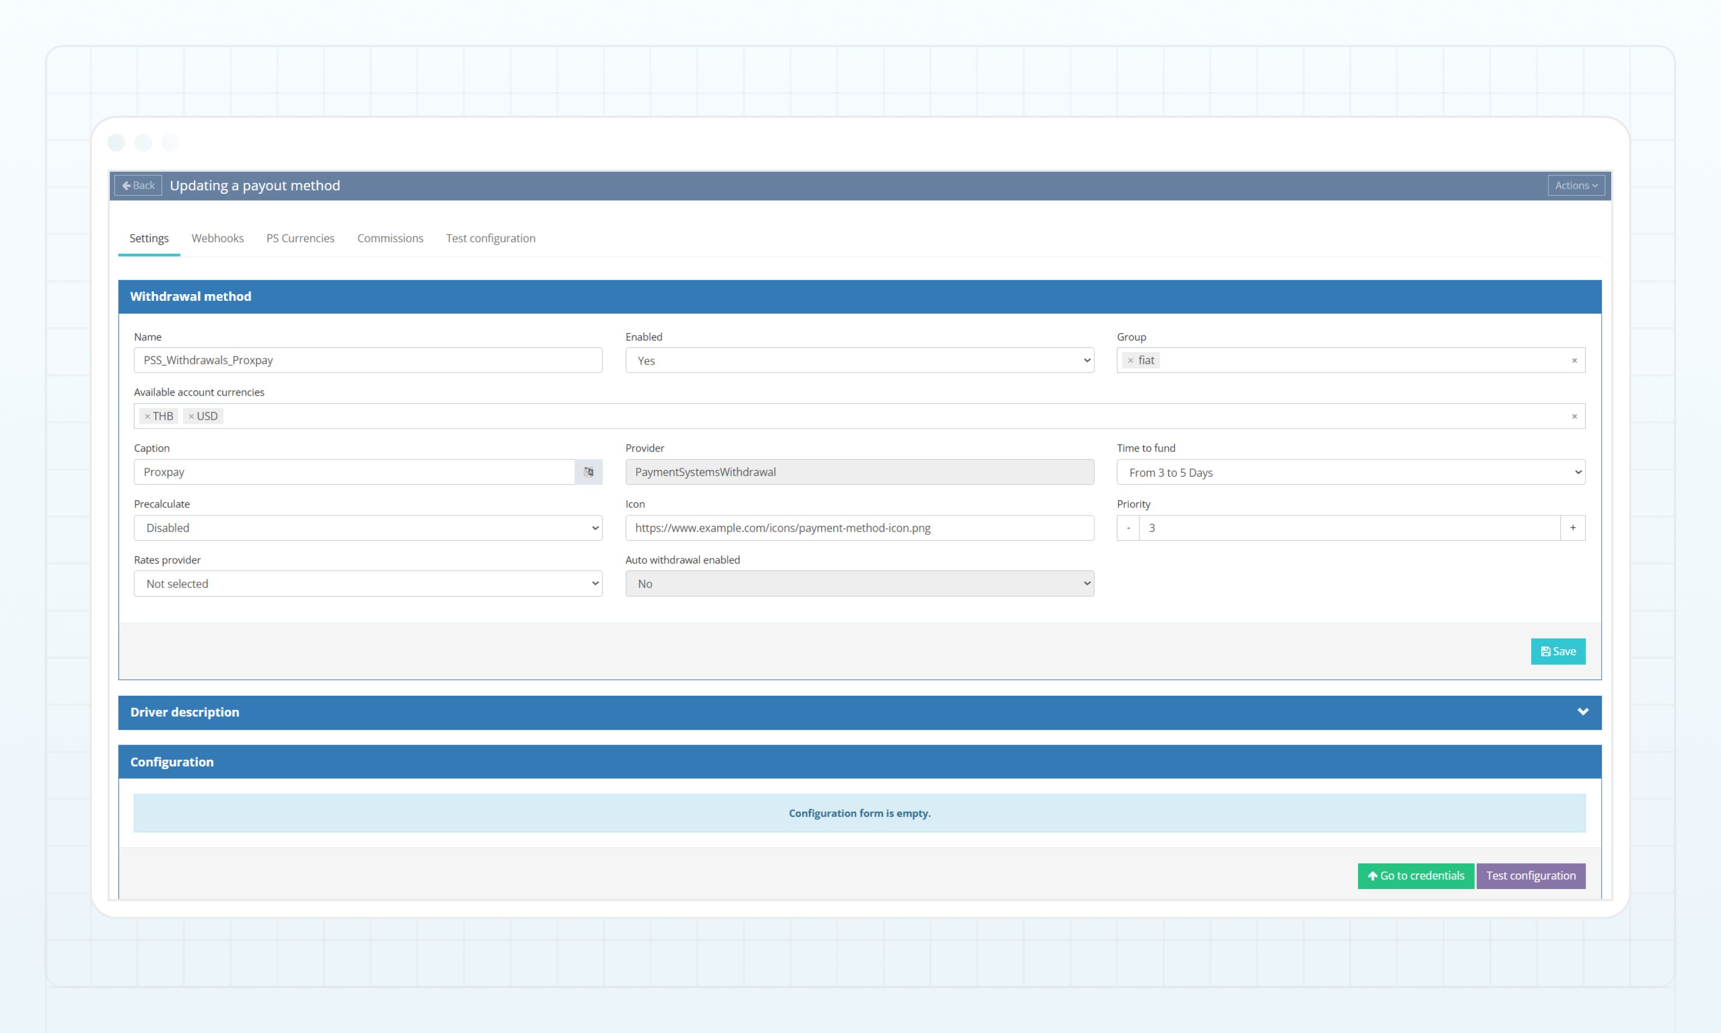Increase Priority with plus button
The width and height of the screenshot is (1721, 1033).
click(1573, 528)
